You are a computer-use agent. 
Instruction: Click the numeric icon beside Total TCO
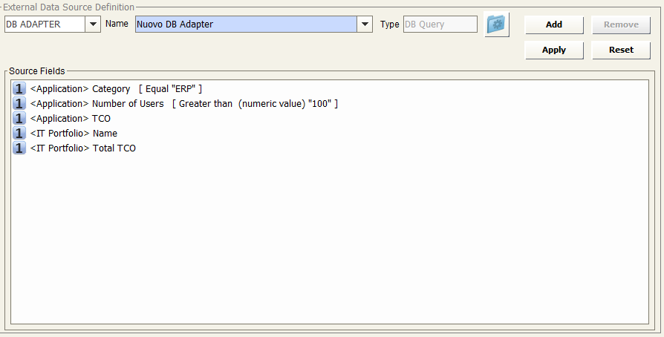19,148
